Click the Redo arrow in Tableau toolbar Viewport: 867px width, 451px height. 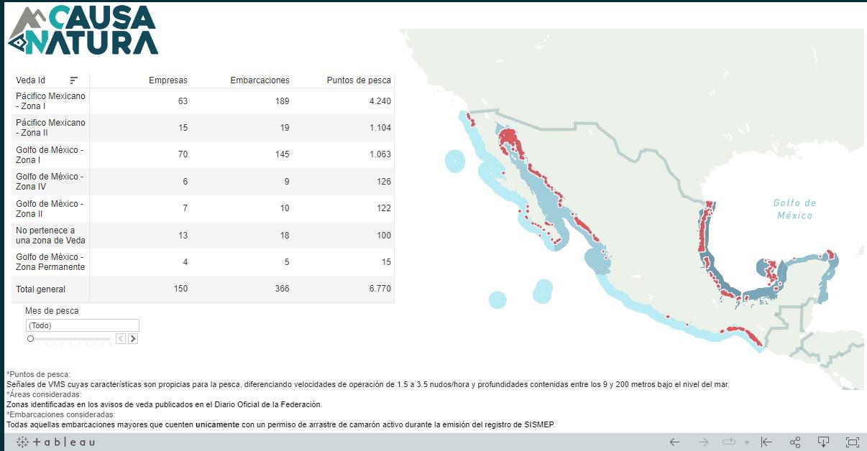[x=703, y=442]
